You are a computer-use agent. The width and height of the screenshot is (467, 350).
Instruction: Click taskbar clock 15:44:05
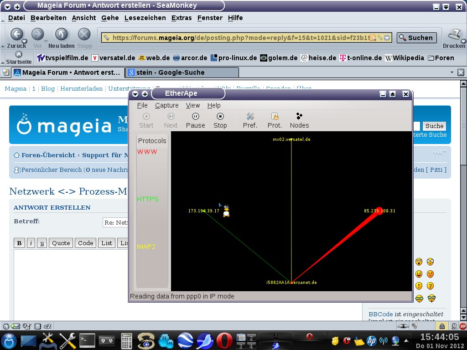pyautogui.click(x=440, y=337)
